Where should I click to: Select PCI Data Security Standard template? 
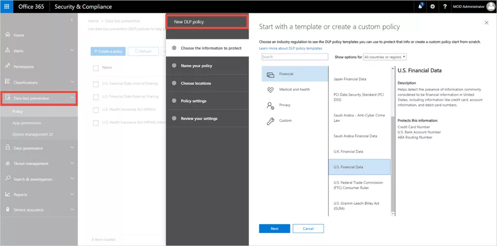(x=359, y=97)
